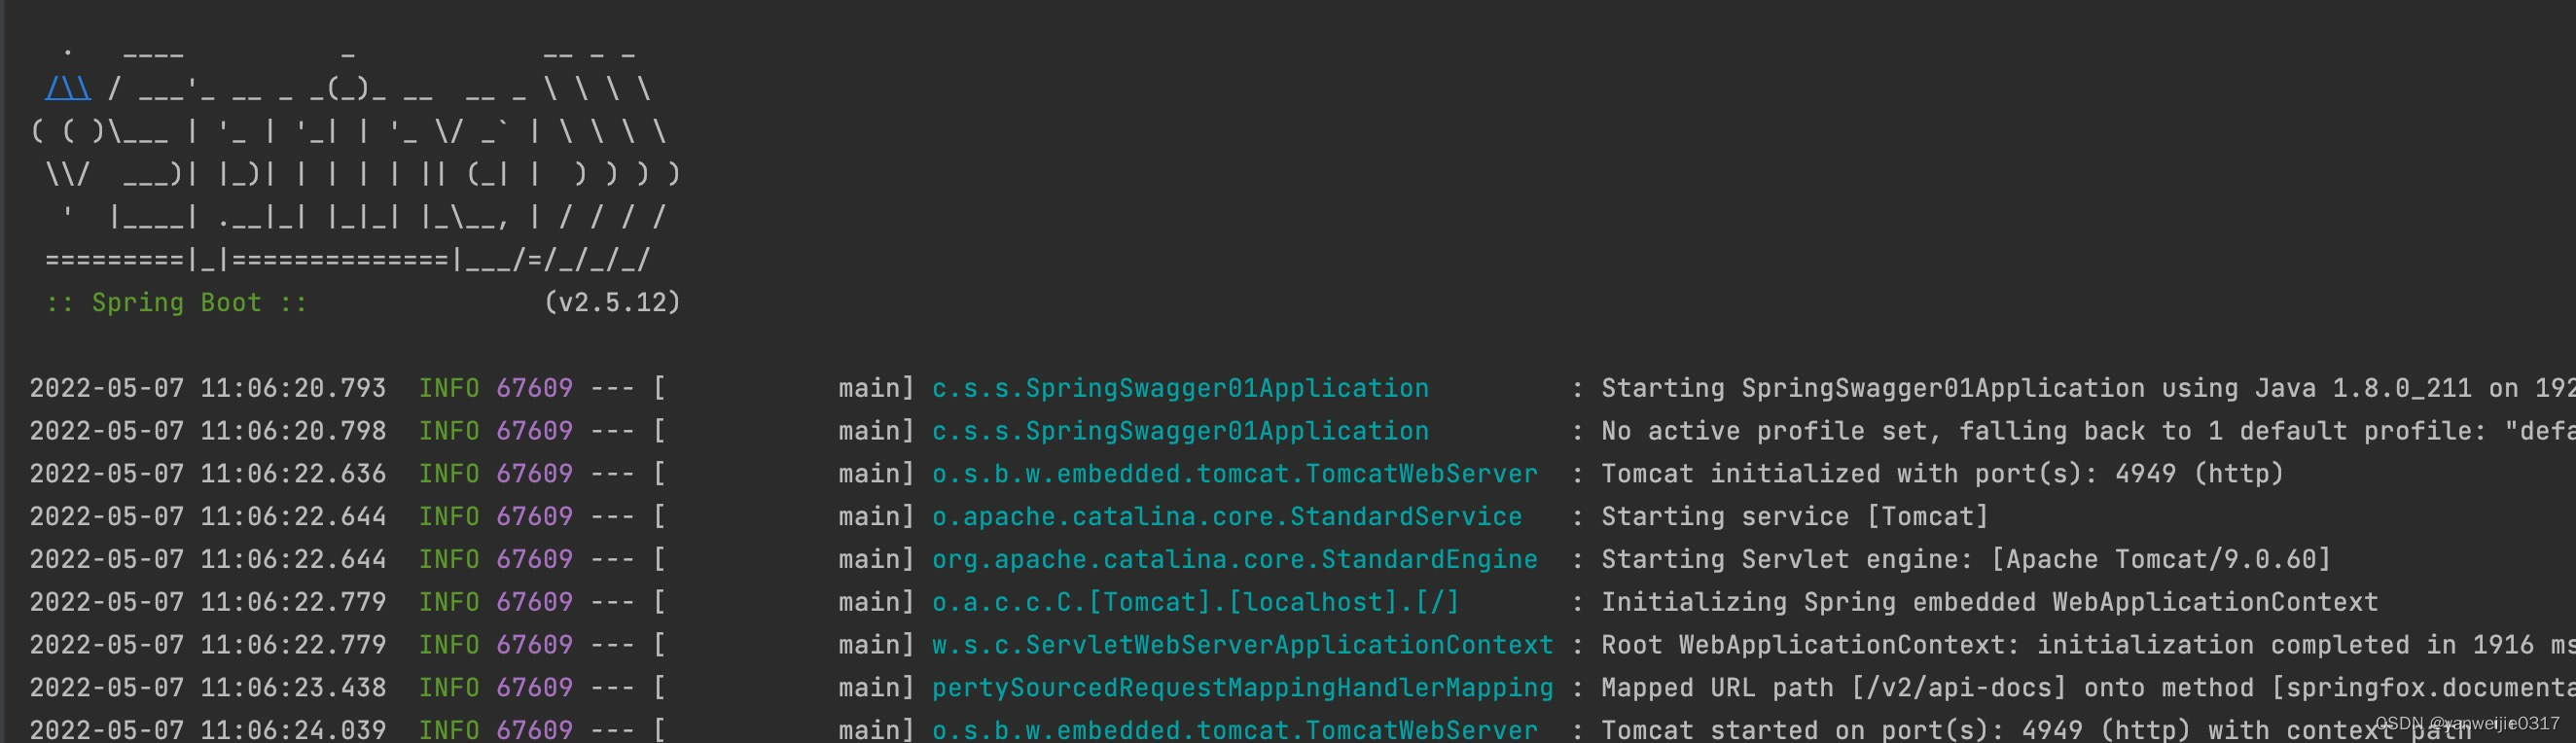Click logger pertySourcedRequestMappingHandlerMapping
The width and height of the screenshot is (2576, 743).
click(x=1243, y=687)
